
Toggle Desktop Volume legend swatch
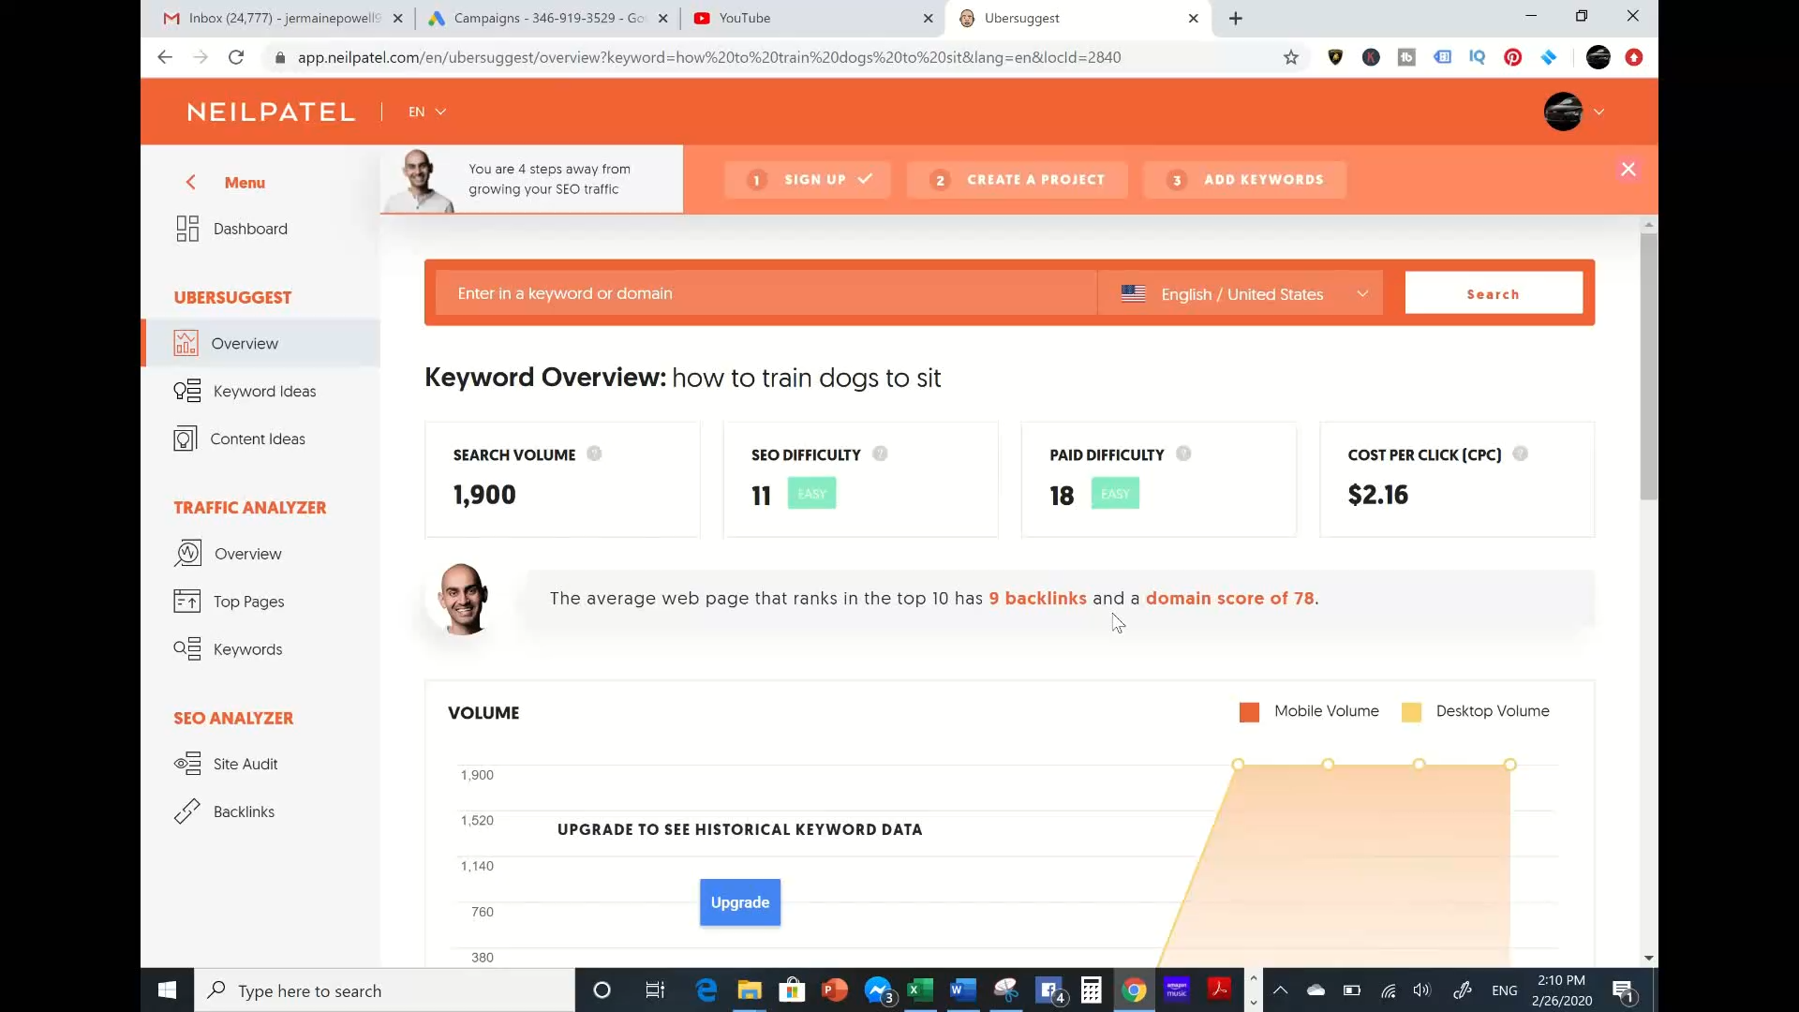1411,712
